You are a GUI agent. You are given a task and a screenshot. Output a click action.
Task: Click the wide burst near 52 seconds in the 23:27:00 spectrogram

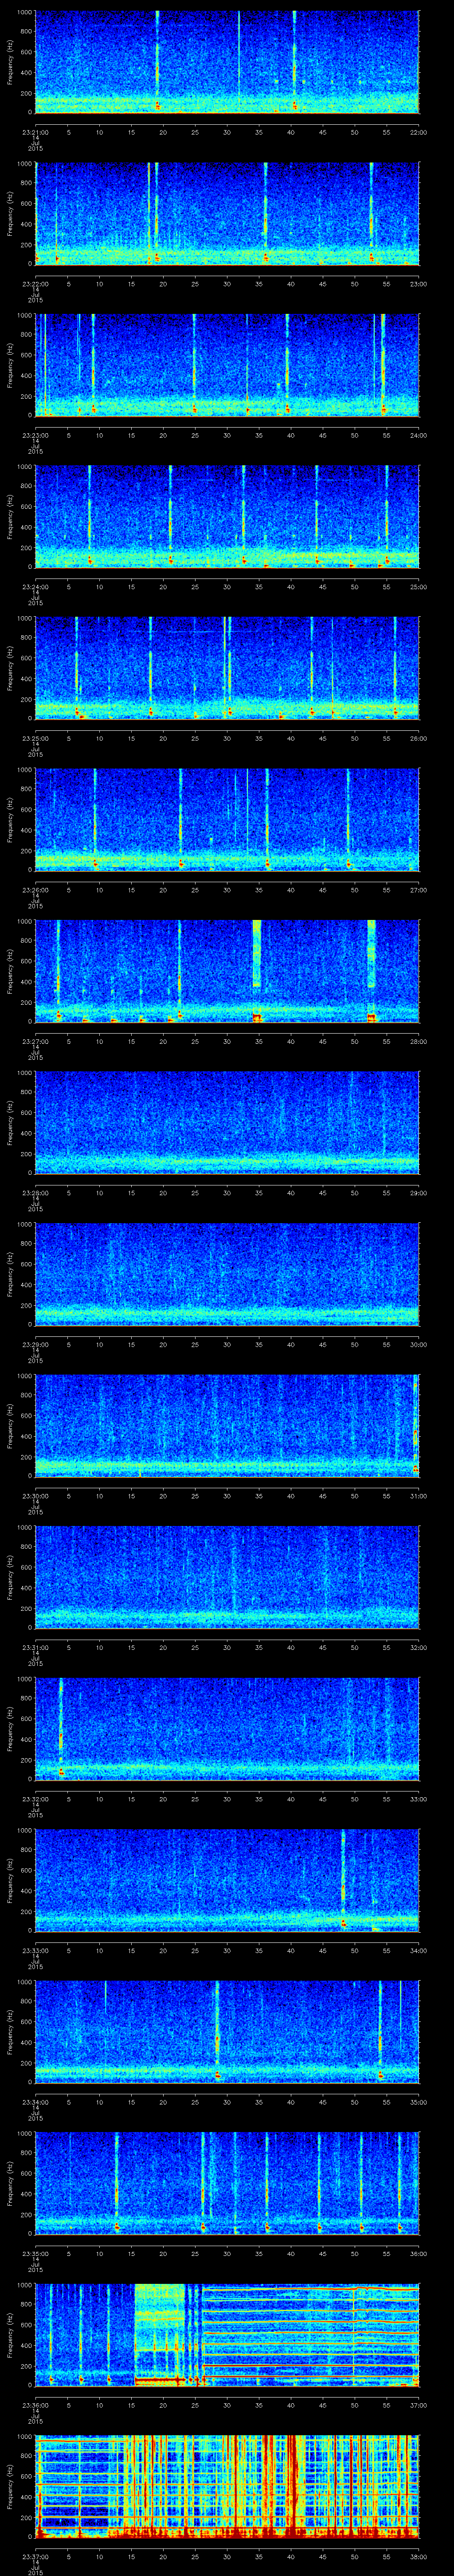pos(371,970)
